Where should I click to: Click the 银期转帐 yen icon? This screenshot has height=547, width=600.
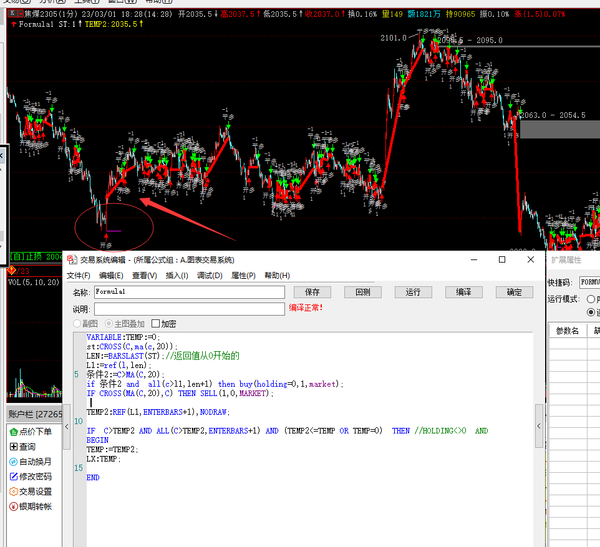(x=13, y=506)
